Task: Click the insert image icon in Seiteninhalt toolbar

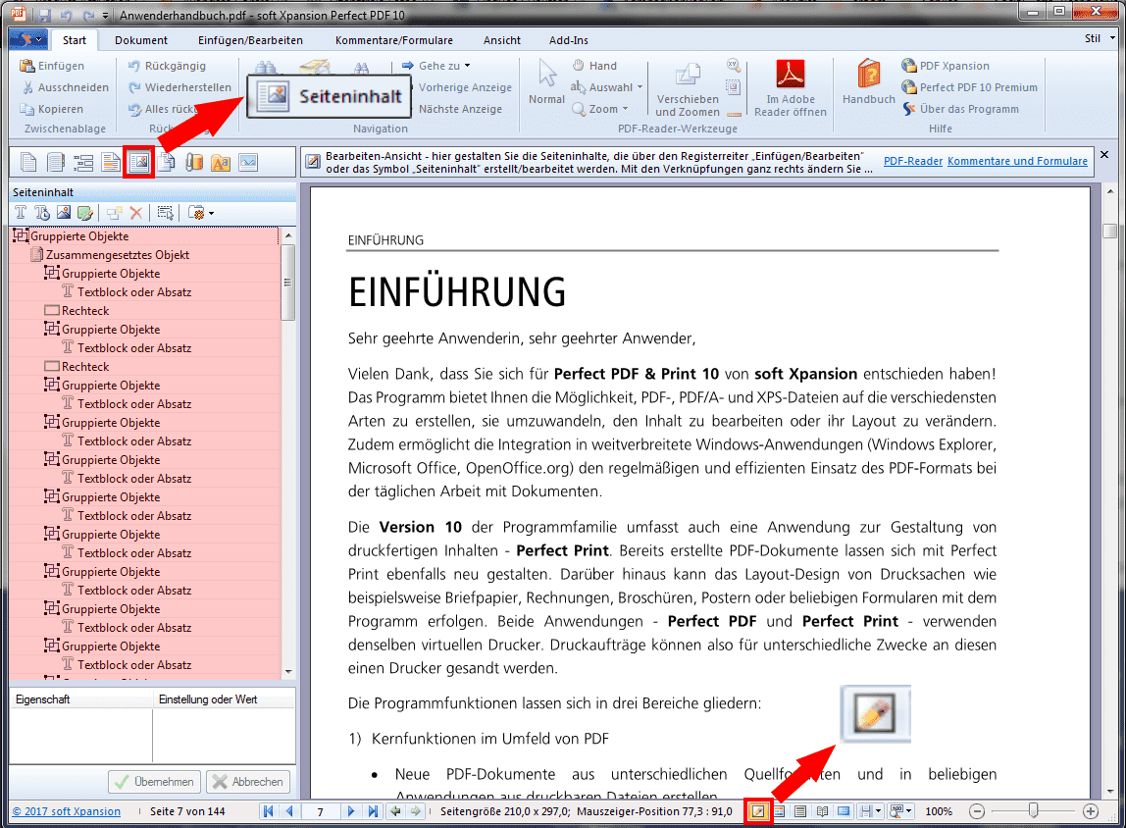Action: [64, 213]
